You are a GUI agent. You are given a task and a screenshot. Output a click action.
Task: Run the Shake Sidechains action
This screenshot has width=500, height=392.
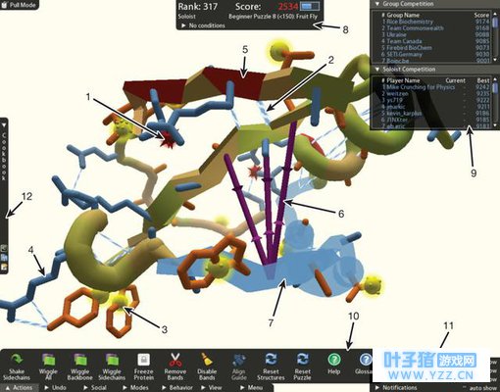[17, 367]
